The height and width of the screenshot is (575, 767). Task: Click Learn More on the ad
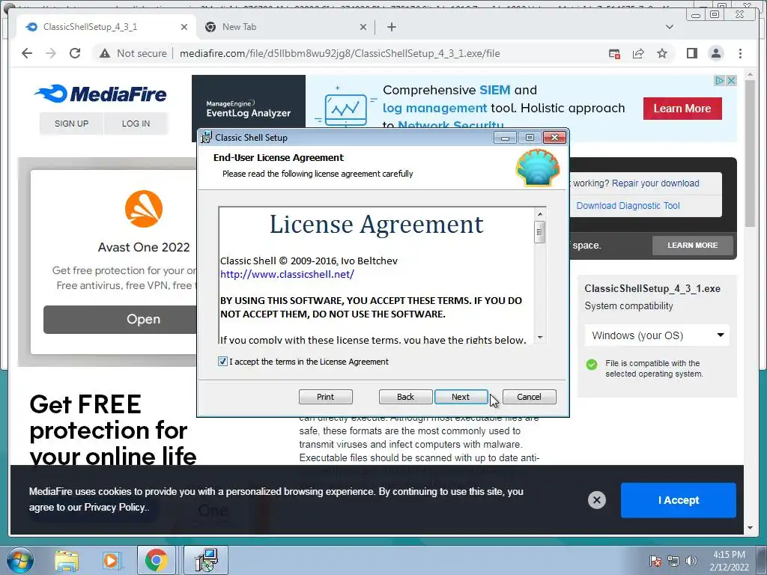(x=682, y=108)
